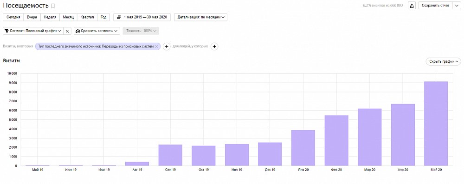Select the Месяц period
This screenshot has height=184, width=464.
[68, 17]
